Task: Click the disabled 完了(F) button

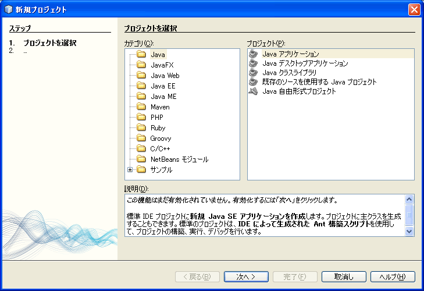Action: 295,276
